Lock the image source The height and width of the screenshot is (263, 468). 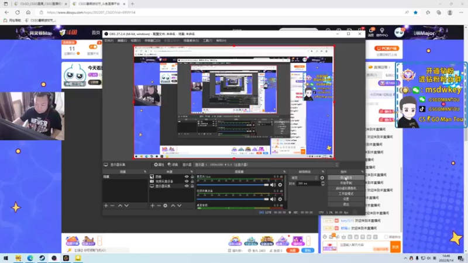click(x=192, y=177)
